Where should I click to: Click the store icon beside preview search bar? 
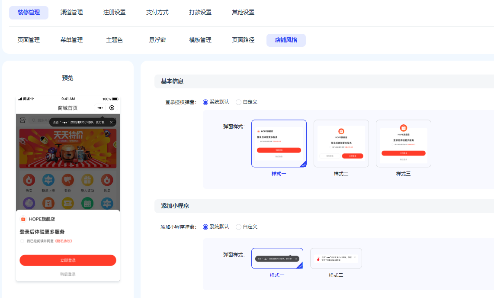[23, 120]
